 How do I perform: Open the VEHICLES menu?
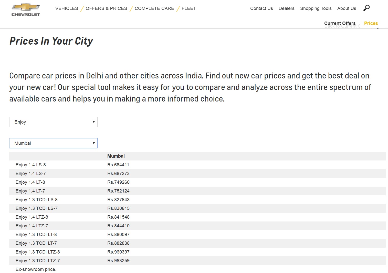click(x=67, y=8)
